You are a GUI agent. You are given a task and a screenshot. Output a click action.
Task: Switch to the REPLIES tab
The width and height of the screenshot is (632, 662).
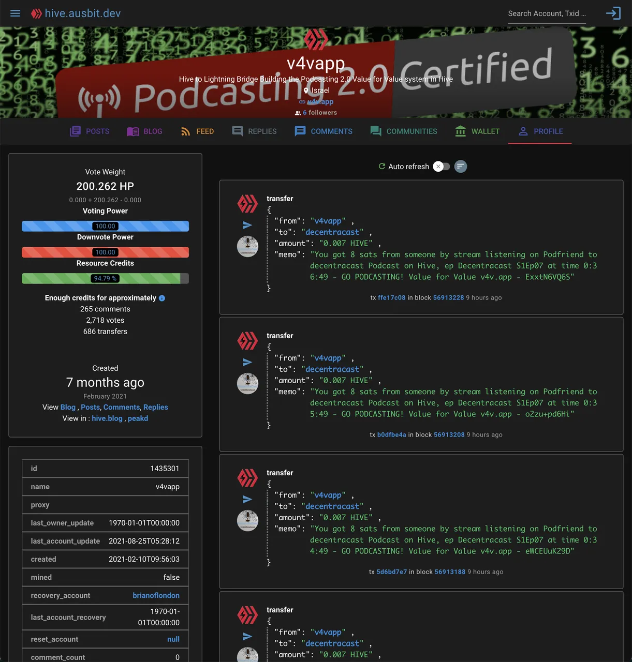pyautogui.click(x=254, y=131)
